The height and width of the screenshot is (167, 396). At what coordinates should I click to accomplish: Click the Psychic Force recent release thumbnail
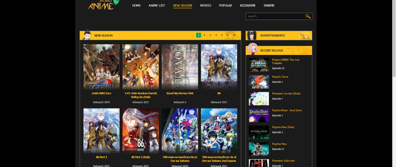259,82
